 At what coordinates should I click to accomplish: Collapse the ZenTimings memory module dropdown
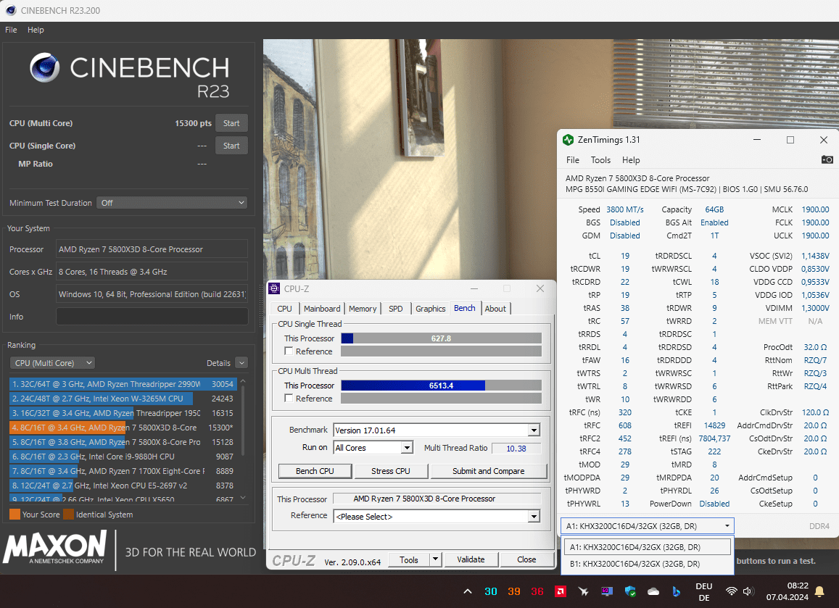coord(727,526)
